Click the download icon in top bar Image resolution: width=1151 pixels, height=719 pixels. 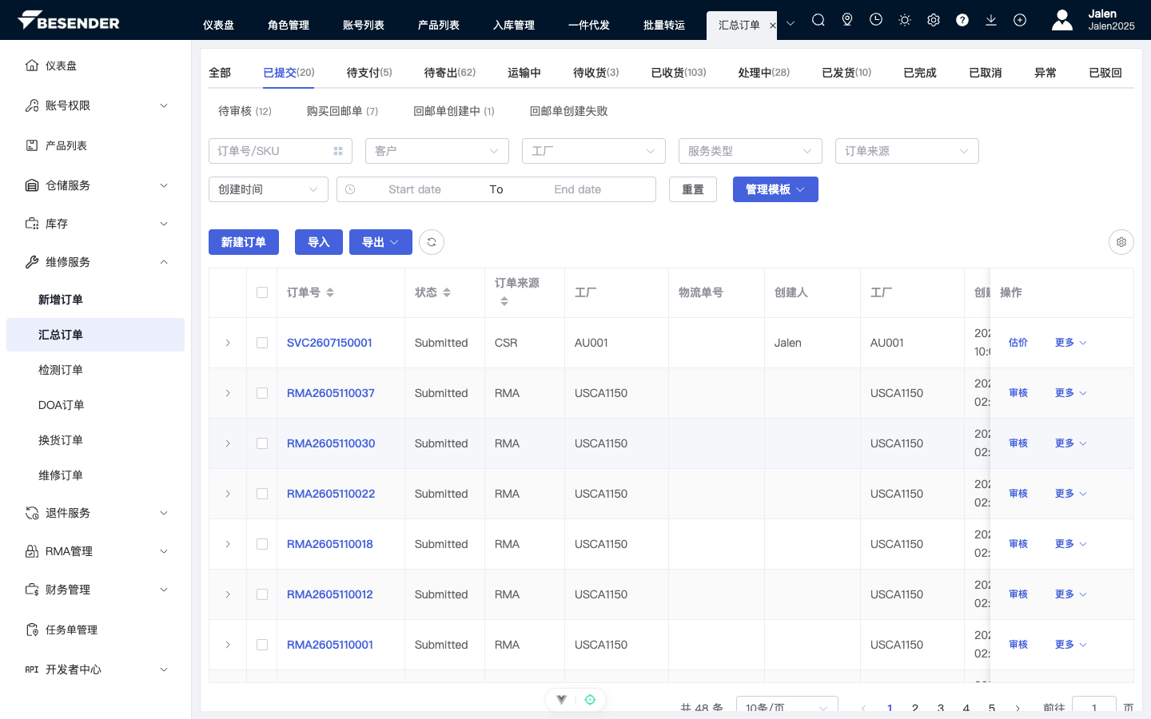coord(991,20)
